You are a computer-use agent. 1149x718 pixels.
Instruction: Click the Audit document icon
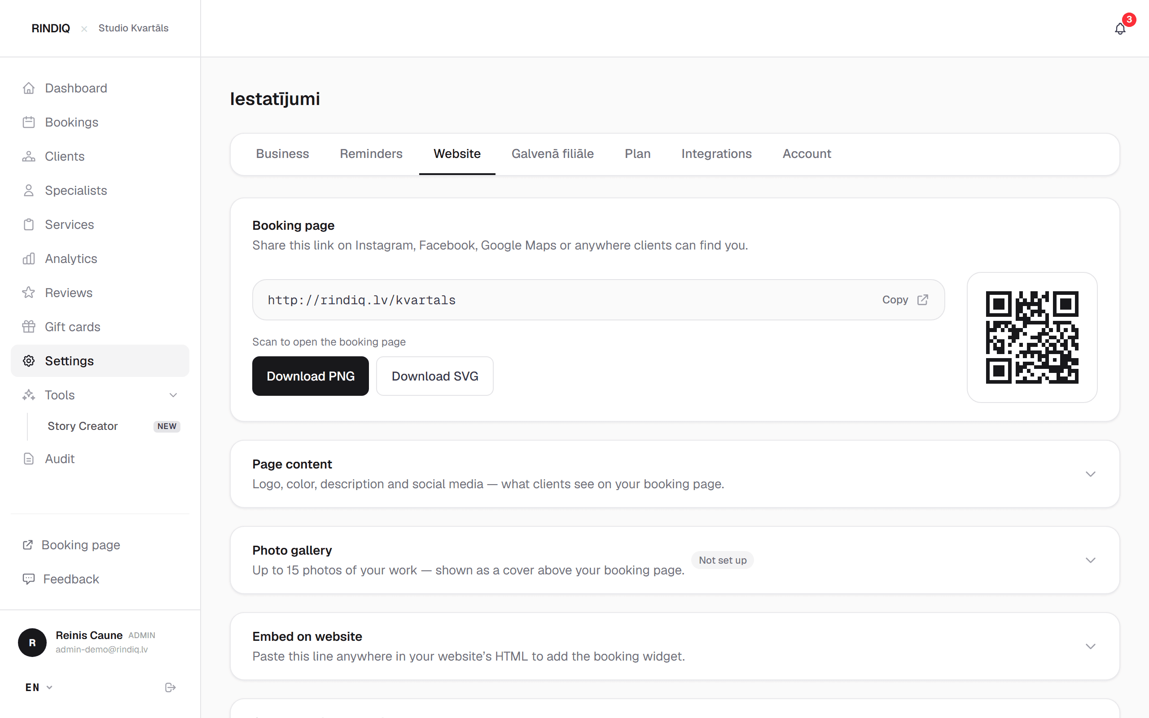(x=28, y=459)
